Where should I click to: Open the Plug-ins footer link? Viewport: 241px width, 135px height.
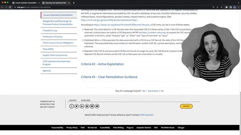click(130, 127)
